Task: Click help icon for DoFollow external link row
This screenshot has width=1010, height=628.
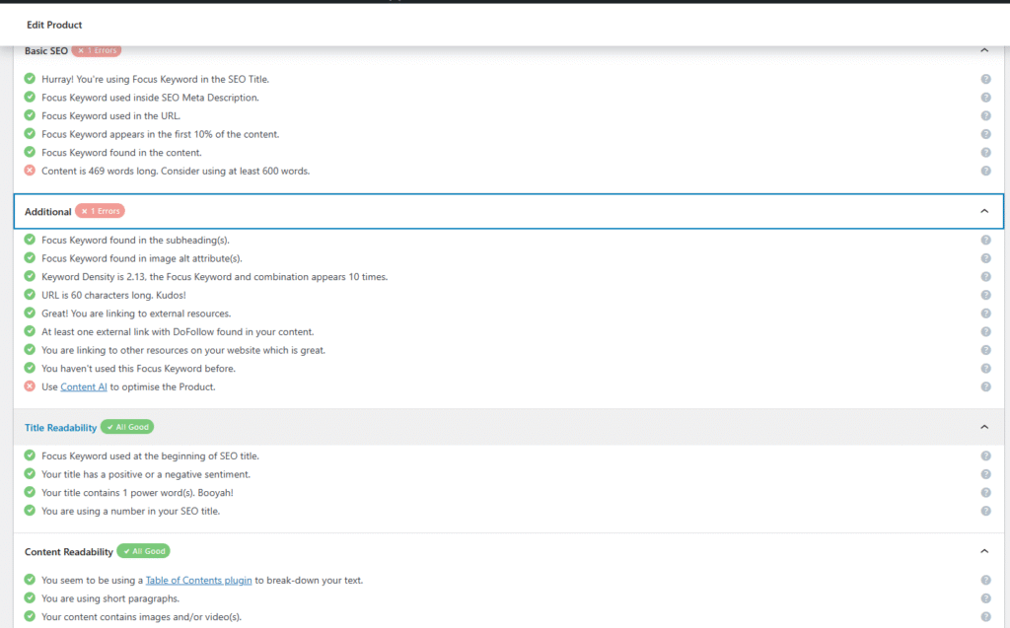Action: (985, 332)
